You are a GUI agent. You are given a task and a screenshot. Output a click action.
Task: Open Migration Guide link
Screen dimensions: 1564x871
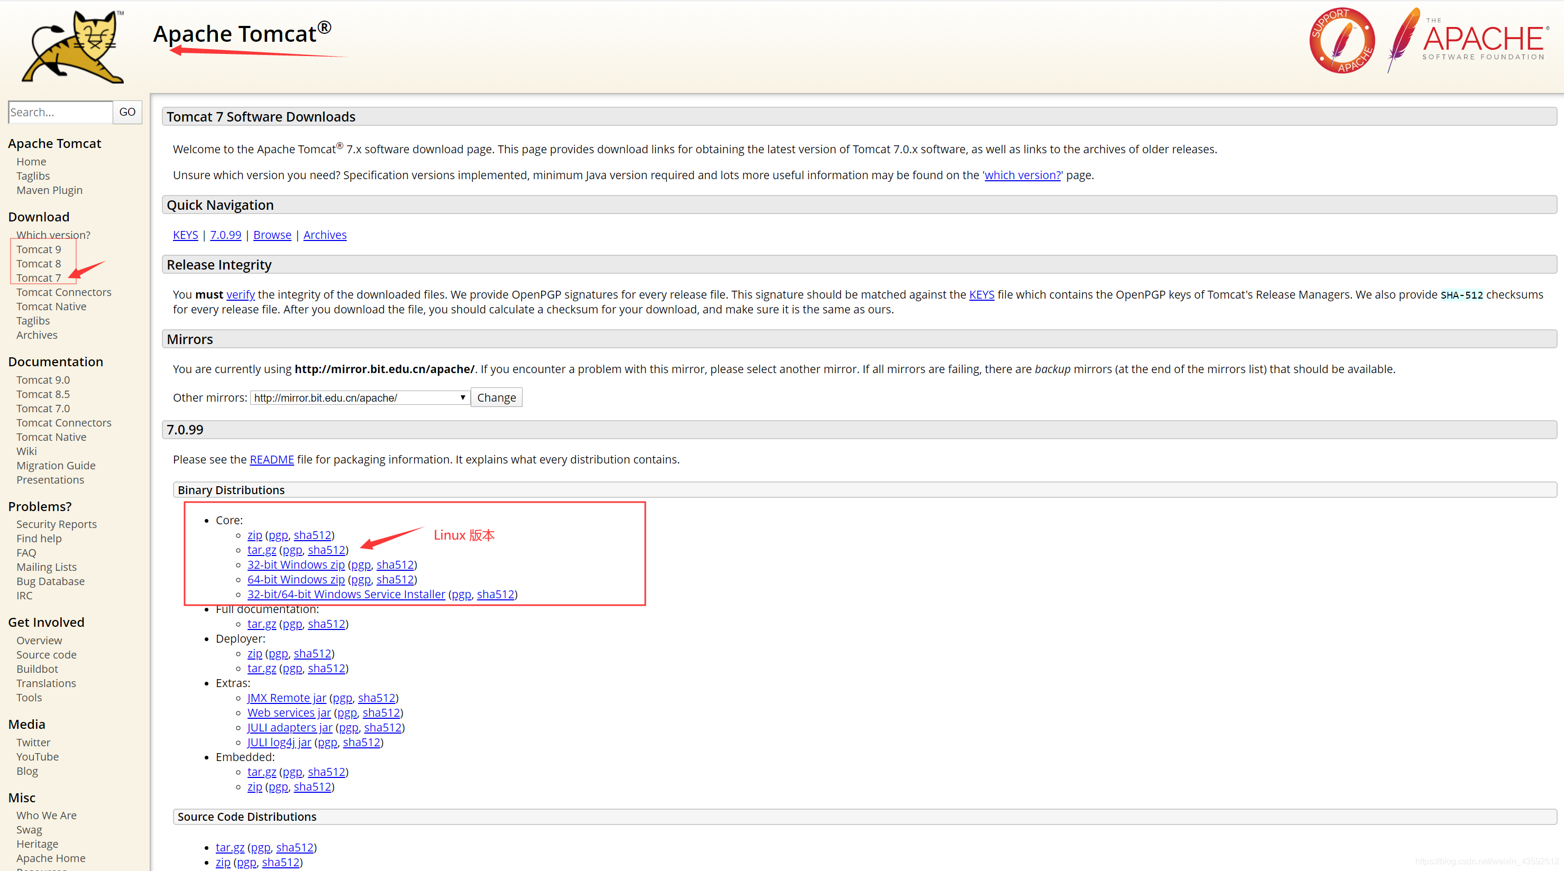[x=56, y=465]
